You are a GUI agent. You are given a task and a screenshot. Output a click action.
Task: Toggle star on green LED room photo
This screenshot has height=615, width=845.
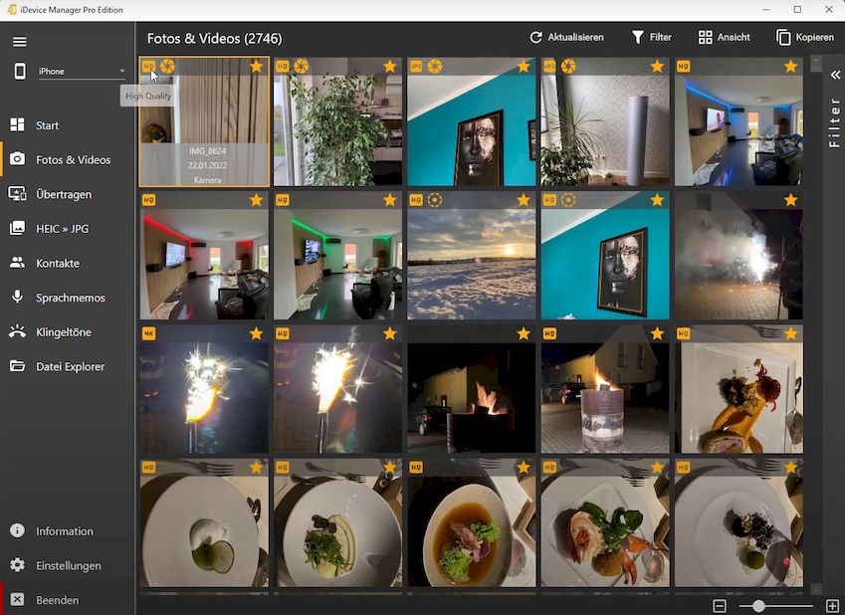(x=389, y=200)
